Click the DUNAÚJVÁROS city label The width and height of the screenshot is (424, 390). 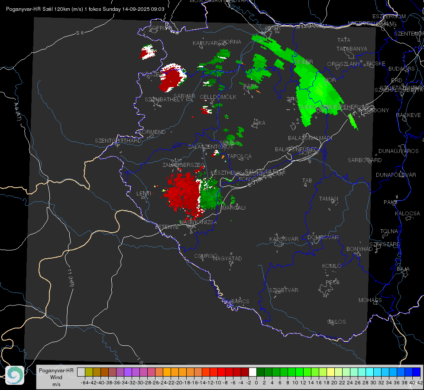pos(398,151)
